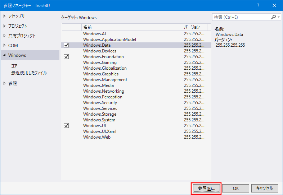Click into the 検索 search field
The height and width of the screenshot is (195, 283).
point(241,17)
